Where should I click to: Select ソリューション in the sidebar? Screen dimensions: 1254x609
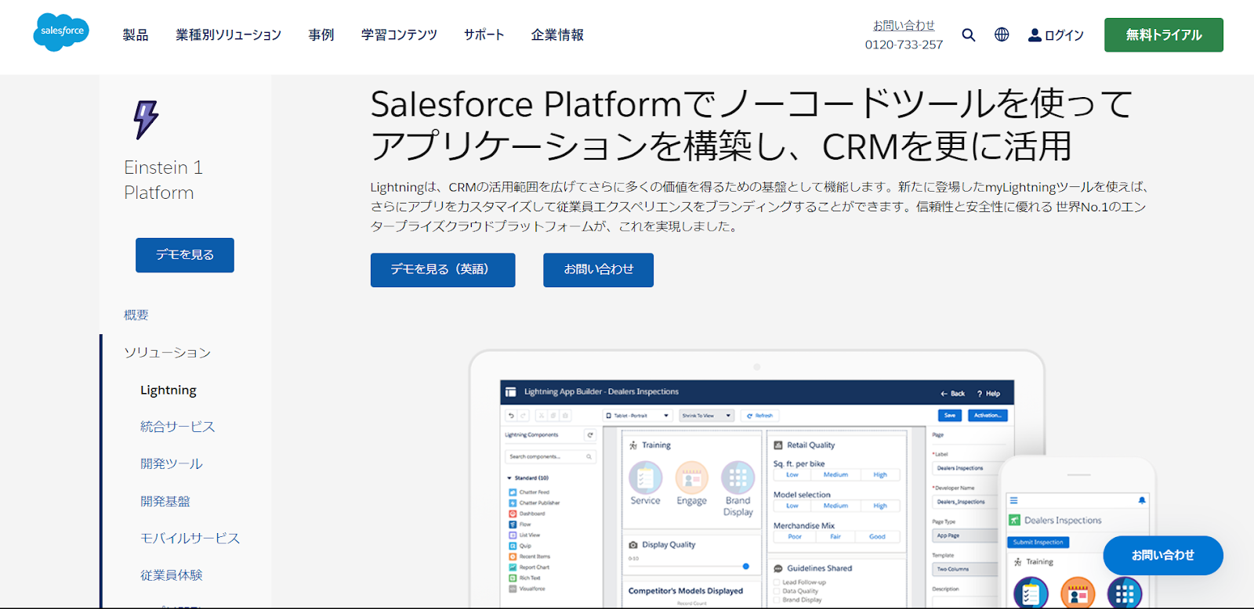tap(167, 353)
